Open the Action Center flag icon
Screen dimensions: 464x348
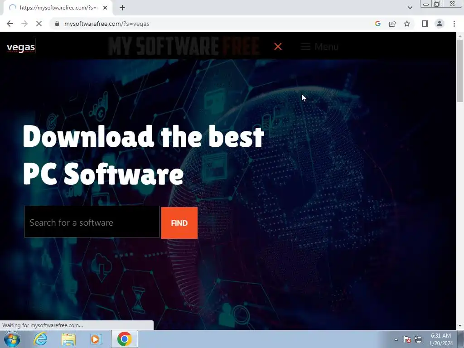pyautogui.click(x=407, y=339)
